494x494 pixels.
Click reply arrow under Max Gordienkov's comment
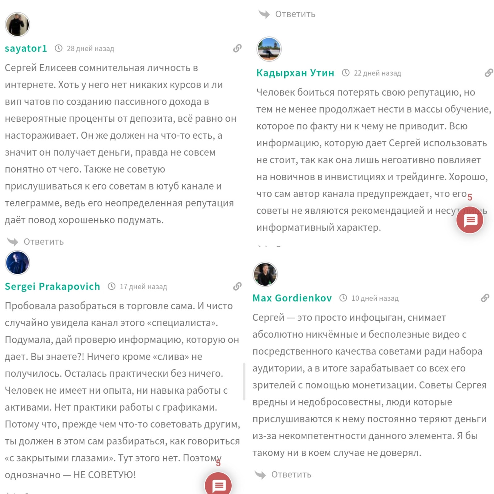click(x=260, y=475)
